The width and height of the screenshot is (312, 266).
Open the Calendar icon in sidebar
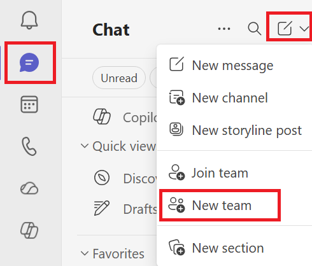pyautogui.click(x=29, y=104)
